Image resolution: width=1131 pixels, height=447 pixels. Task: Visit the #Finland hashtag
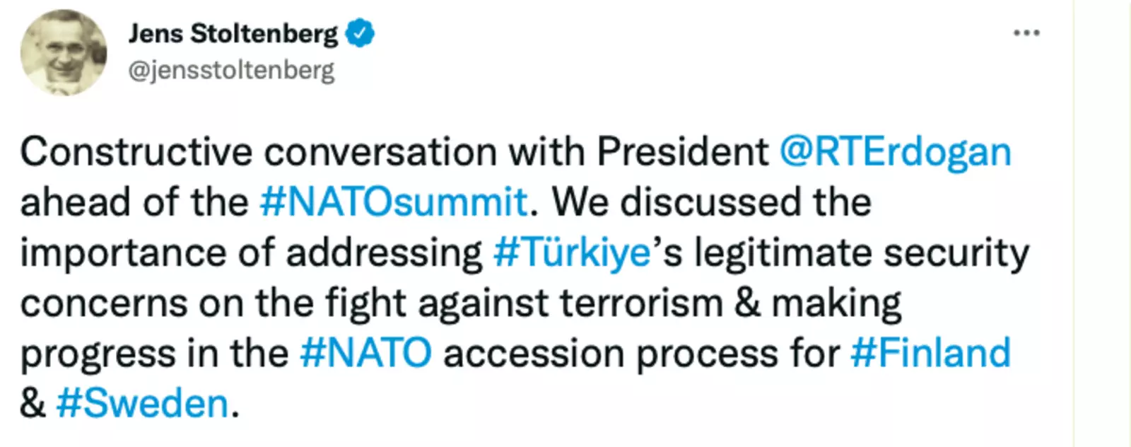pos(930,353)
